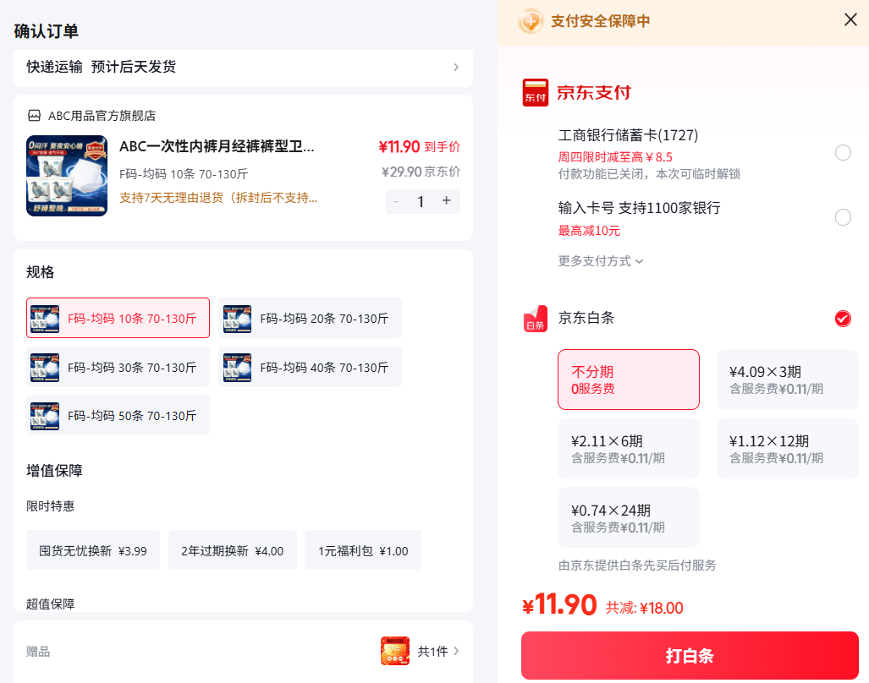Click the 付款功能已关闭 unlock notice text

649,174
